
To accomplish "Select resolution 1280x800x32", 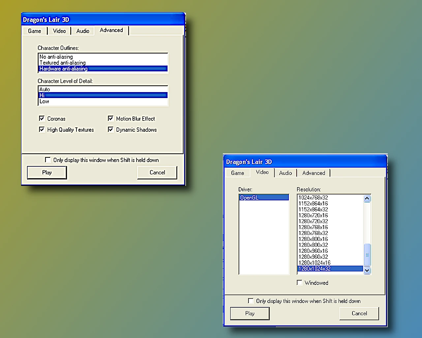I will tap(330, 245).
